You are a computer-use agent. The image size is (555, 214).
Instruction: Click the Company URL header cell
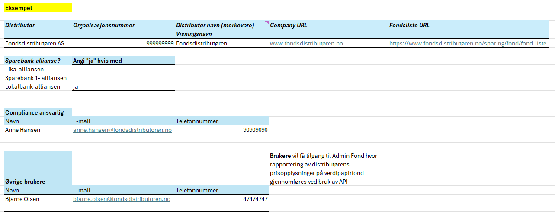pos(328,29)
